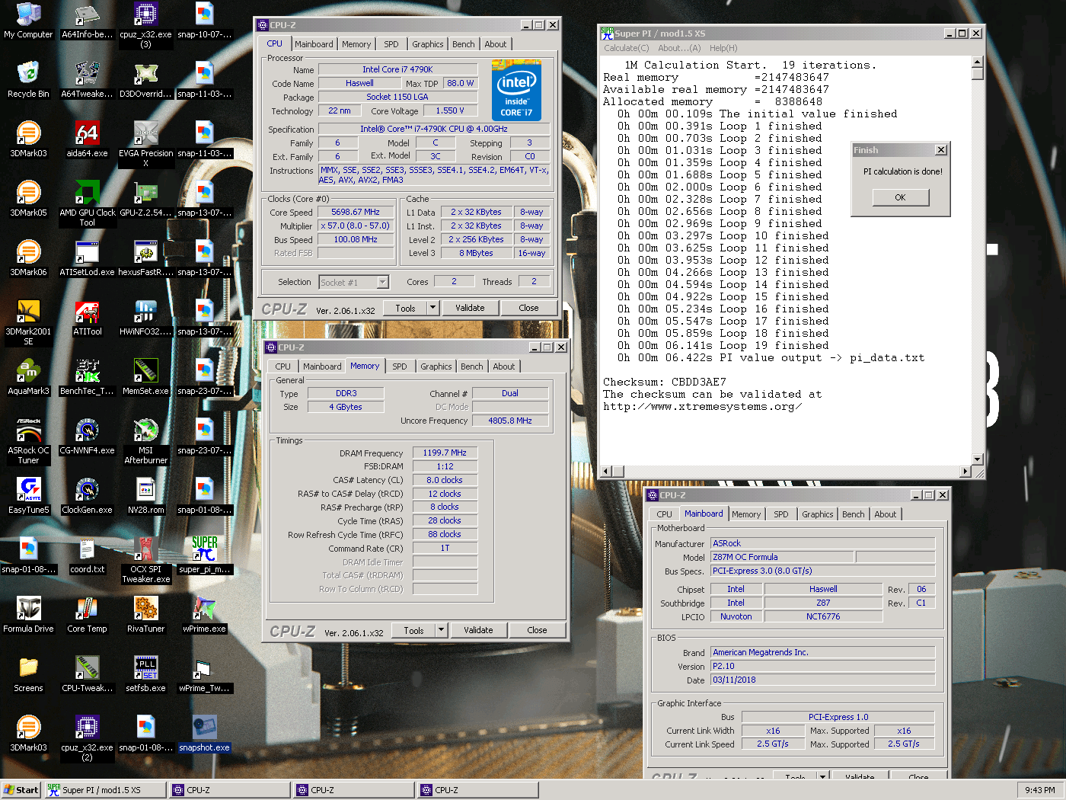Click the Core Speed value 5698.67 MHz
The image size is (1066, 800).
tap(356, 212)
